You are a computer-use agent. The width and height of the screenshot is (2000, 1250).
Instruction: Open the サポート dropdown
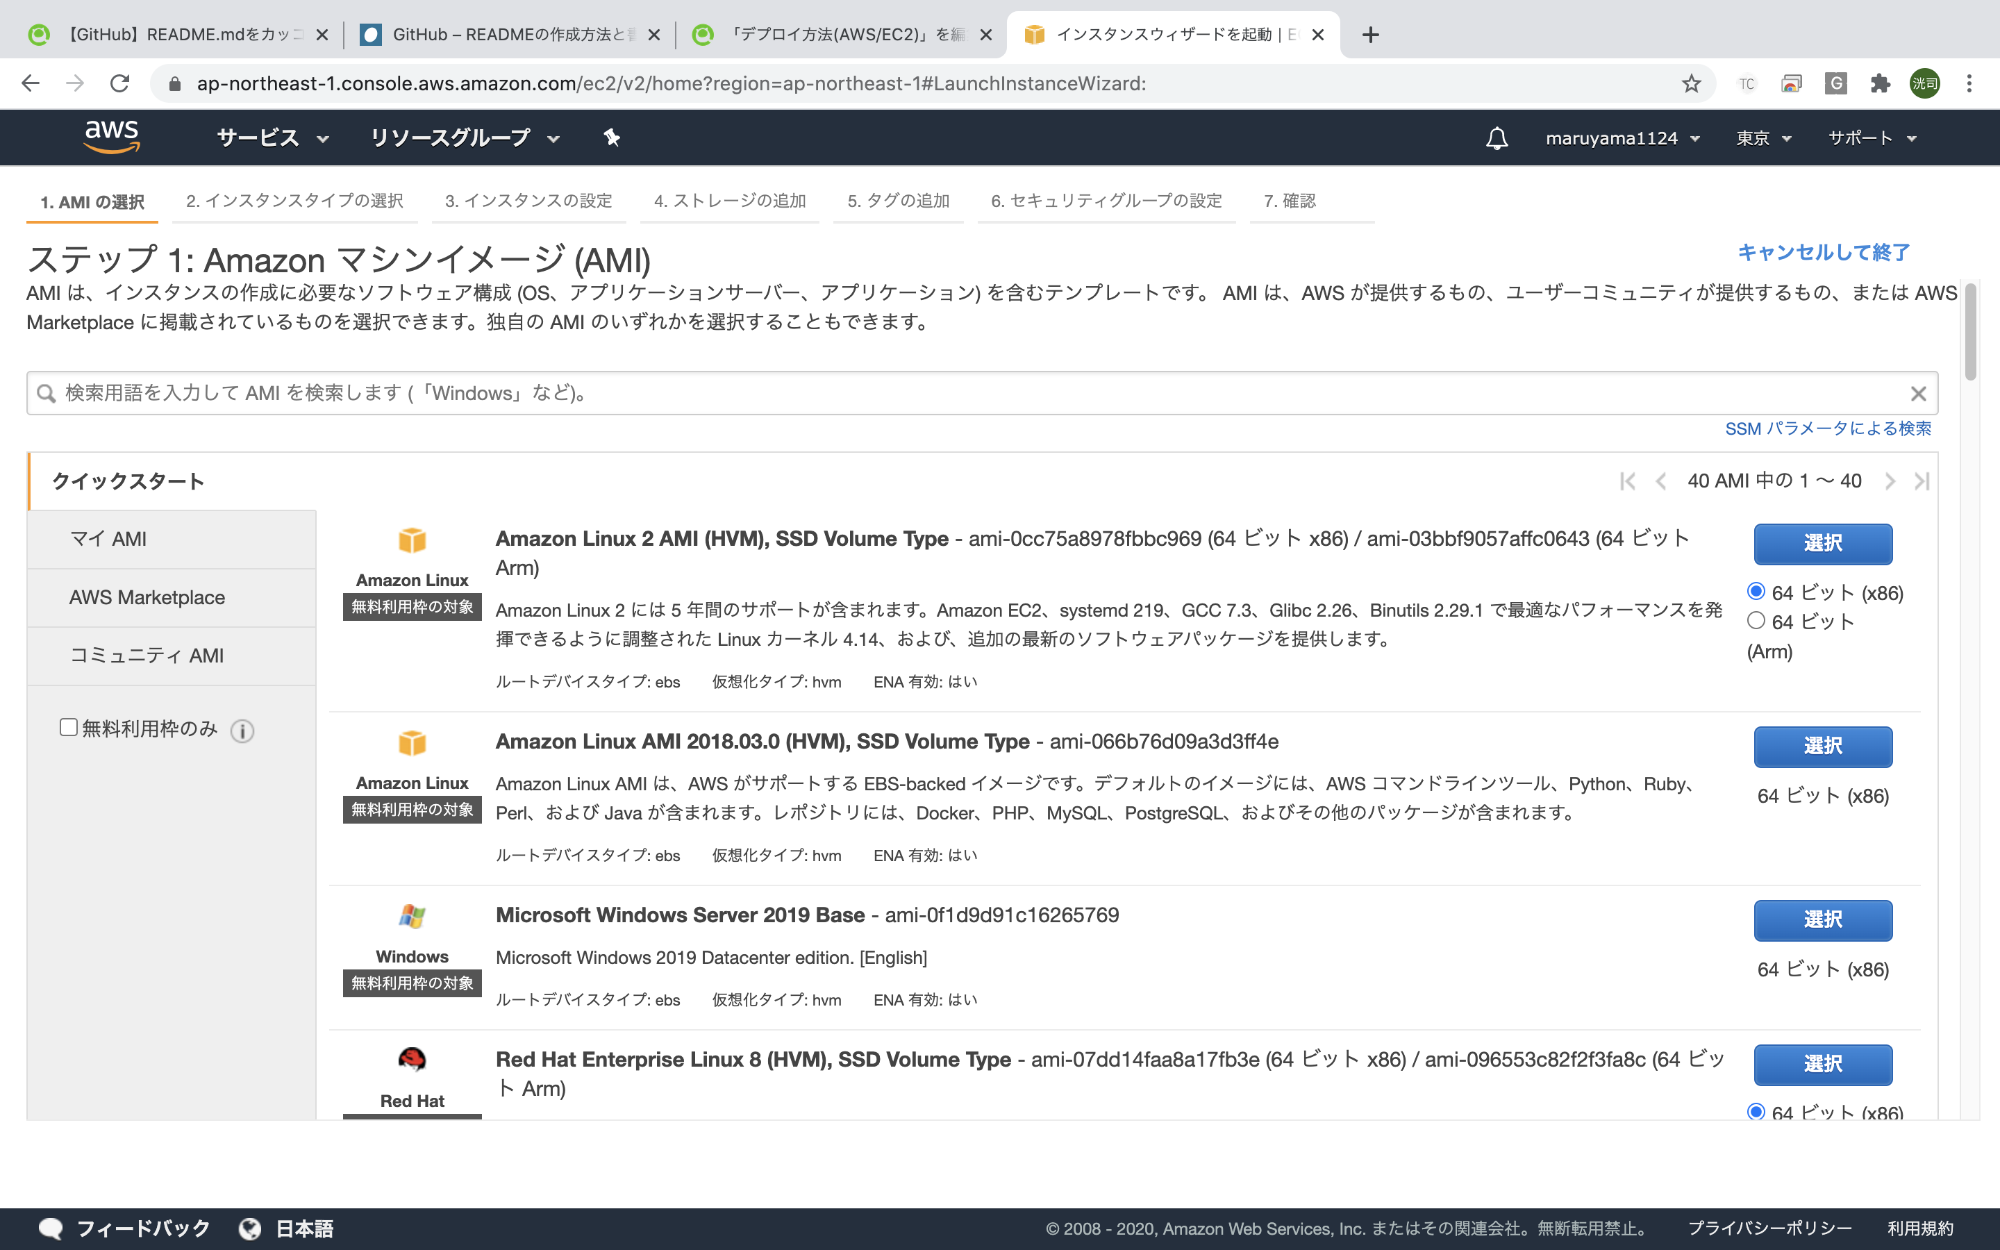point(1872,138)
